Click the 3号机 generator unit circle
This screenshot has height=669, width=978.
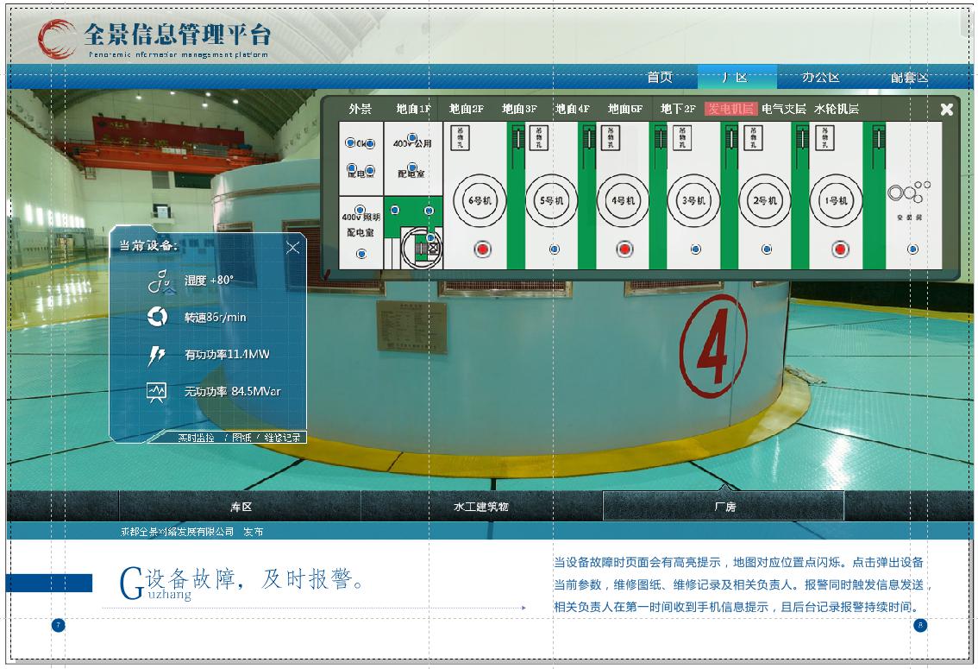pos(693,201)
